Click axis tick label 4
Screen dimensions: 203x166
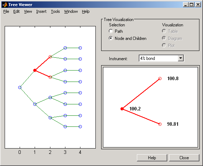pos(80,152)
